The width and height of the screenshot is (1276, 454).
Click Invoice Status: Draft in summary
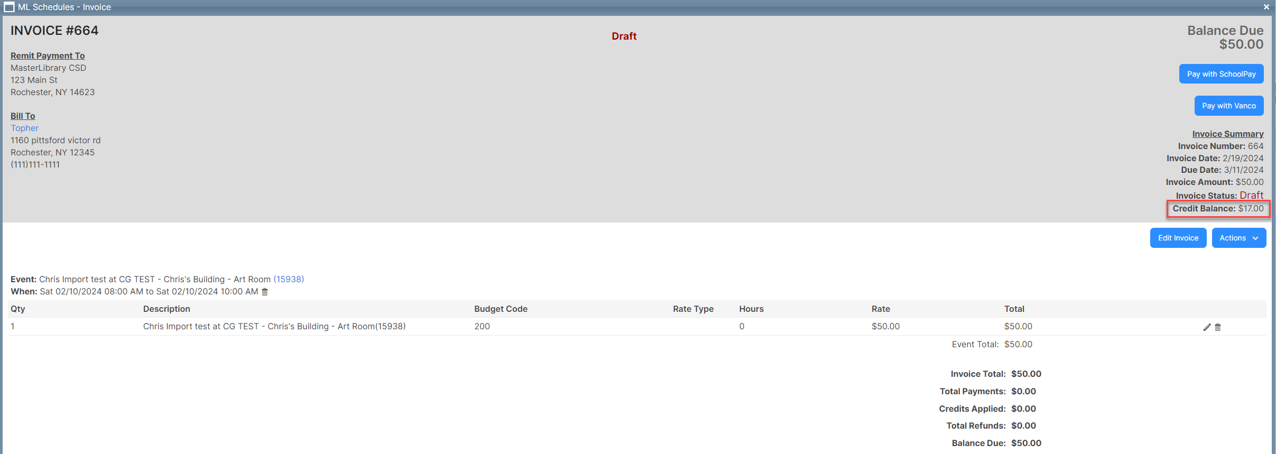coord(1219,196)
